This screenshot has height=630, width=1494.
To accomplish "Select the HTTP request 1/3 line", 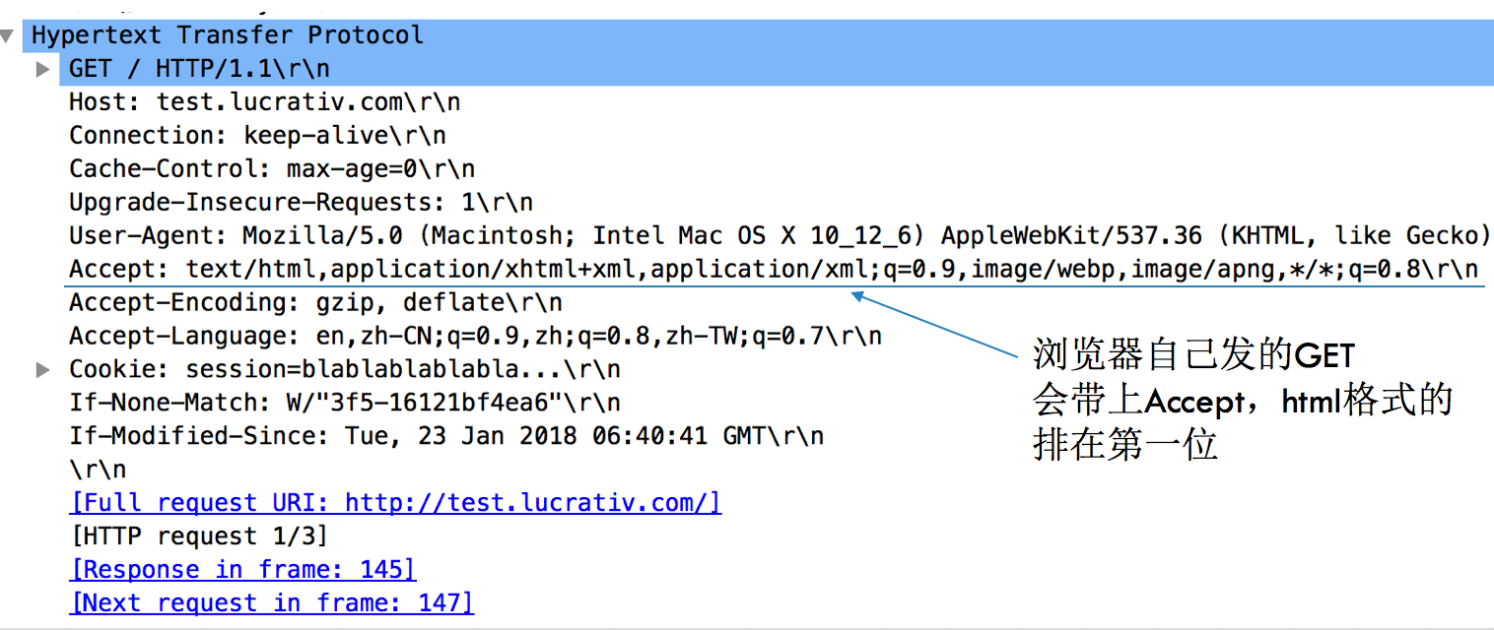I will coord(198,536).
